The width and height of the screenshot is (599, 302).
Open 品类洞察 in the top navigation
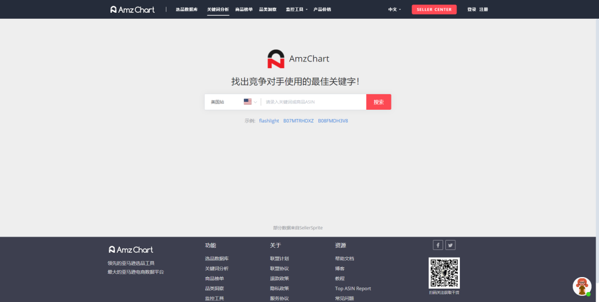click(x=268, y=9)
